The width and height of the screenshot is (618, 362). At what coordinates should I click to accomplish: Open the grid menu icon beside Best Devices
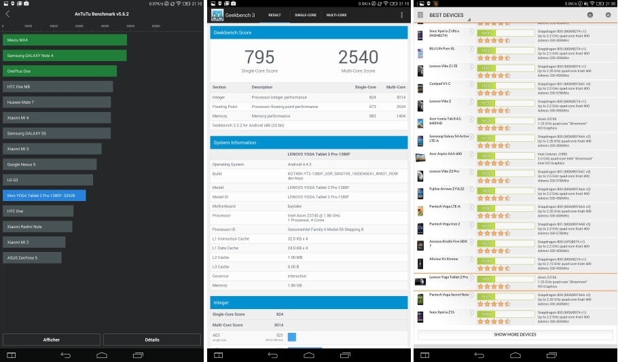coord(420,15)
